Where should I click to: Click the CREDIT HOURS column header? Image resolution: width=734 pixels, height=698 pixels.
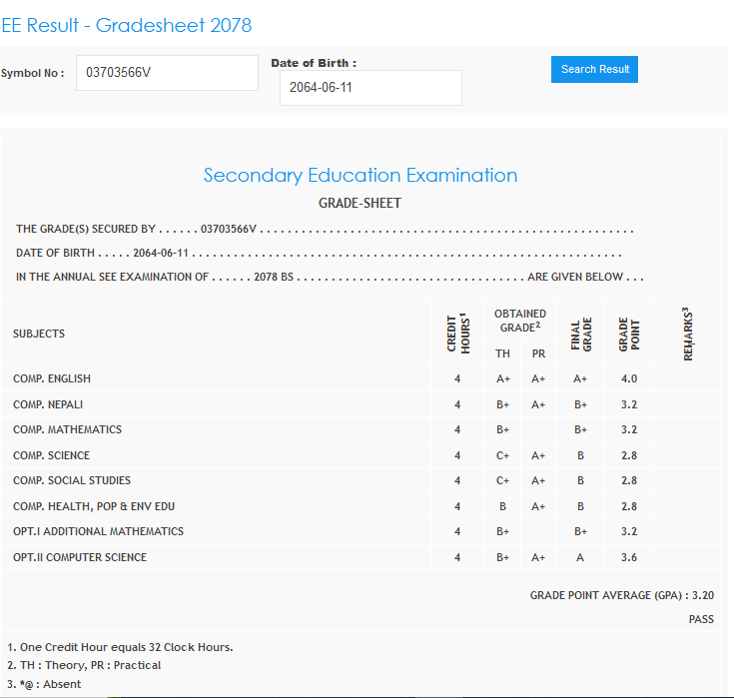coord(457,334)
